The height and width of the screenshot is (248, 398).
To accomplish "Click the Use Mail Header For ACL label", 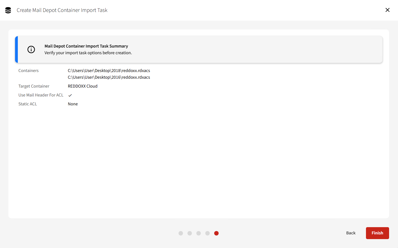I will tap(41, 95).
